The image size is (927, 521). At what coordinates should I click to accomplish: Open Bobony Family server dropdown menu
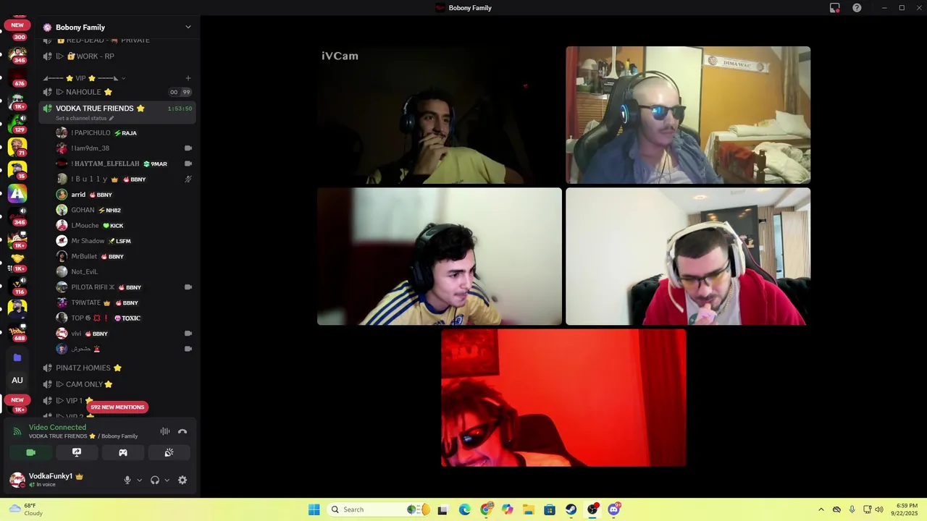click(188, 27)
